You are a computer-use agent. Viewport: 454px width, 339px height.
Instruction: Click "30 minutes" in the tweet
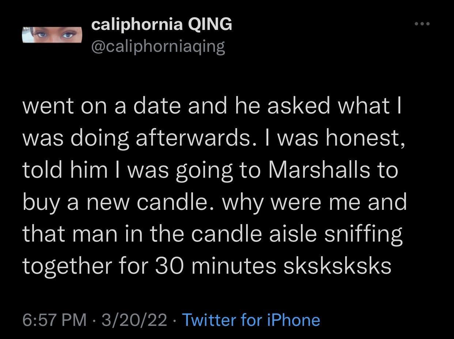click(x=215, y=266)
